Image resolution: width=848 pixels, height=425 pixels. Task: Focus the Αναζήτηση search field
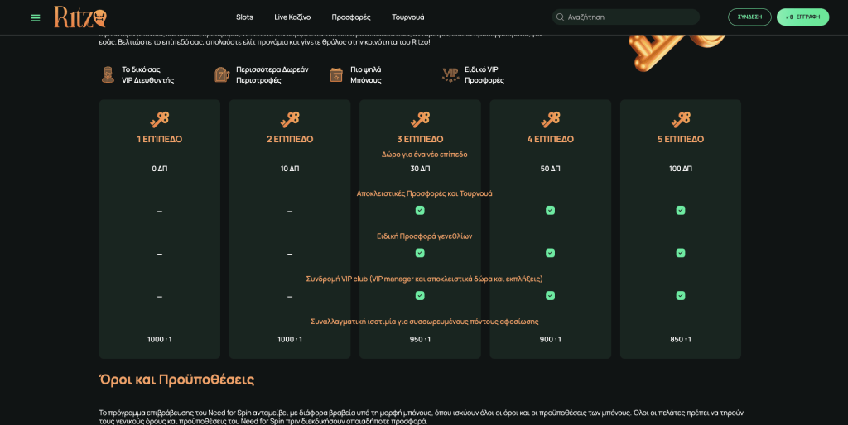click(629, 17)
